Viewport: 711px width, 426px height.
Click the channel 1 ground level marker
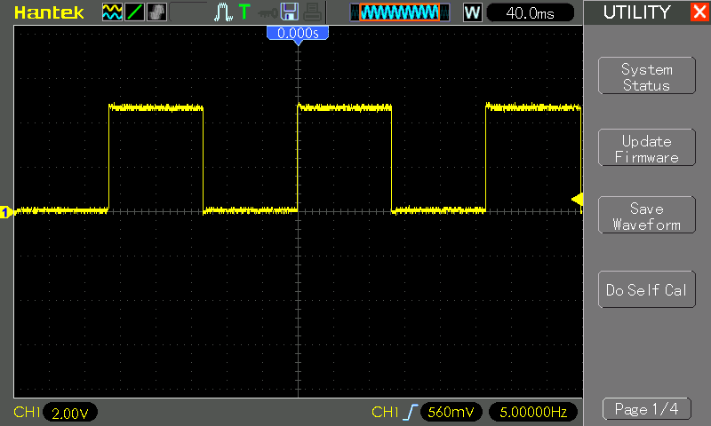coord(6,211)
